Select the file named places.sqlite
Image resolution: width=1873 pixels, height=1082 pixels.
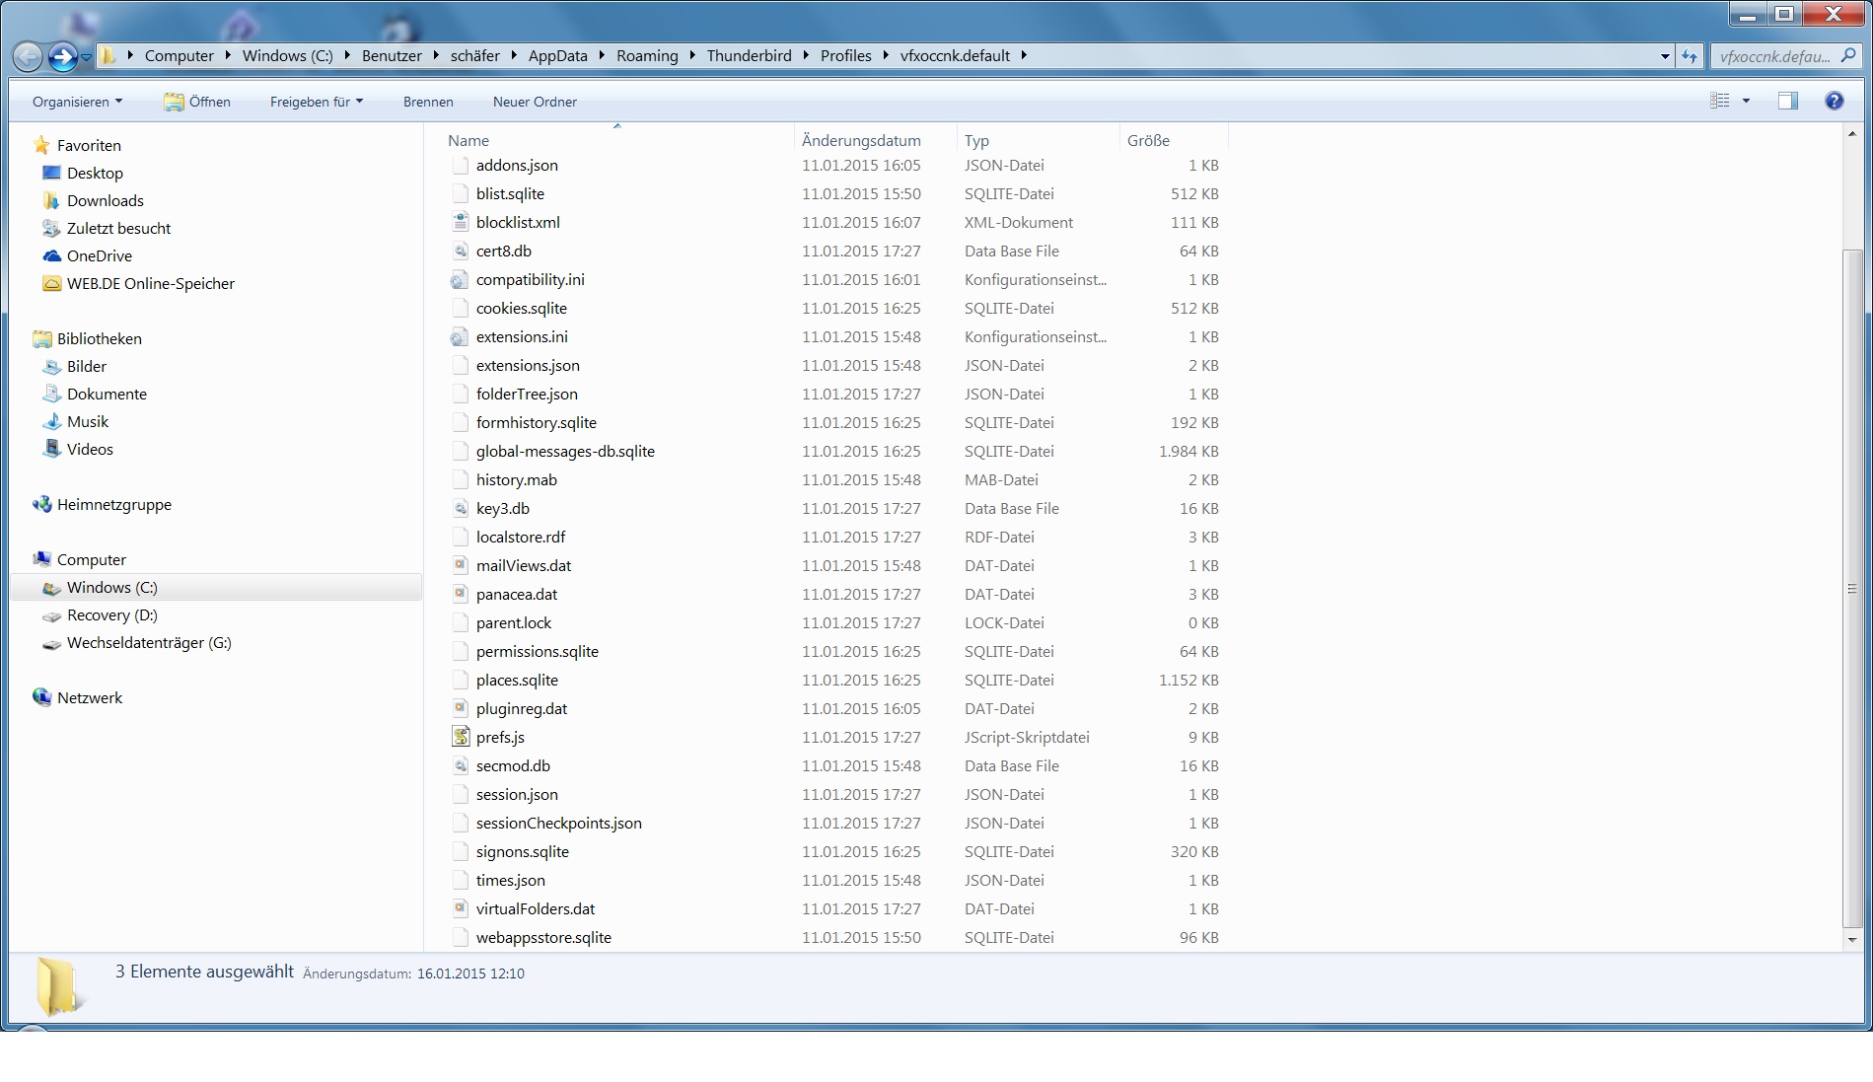point(517,680)
